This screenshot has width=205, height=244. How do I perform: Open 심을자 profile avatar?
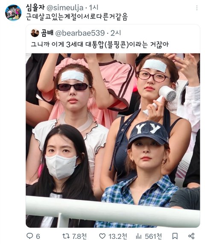(13, 12)
